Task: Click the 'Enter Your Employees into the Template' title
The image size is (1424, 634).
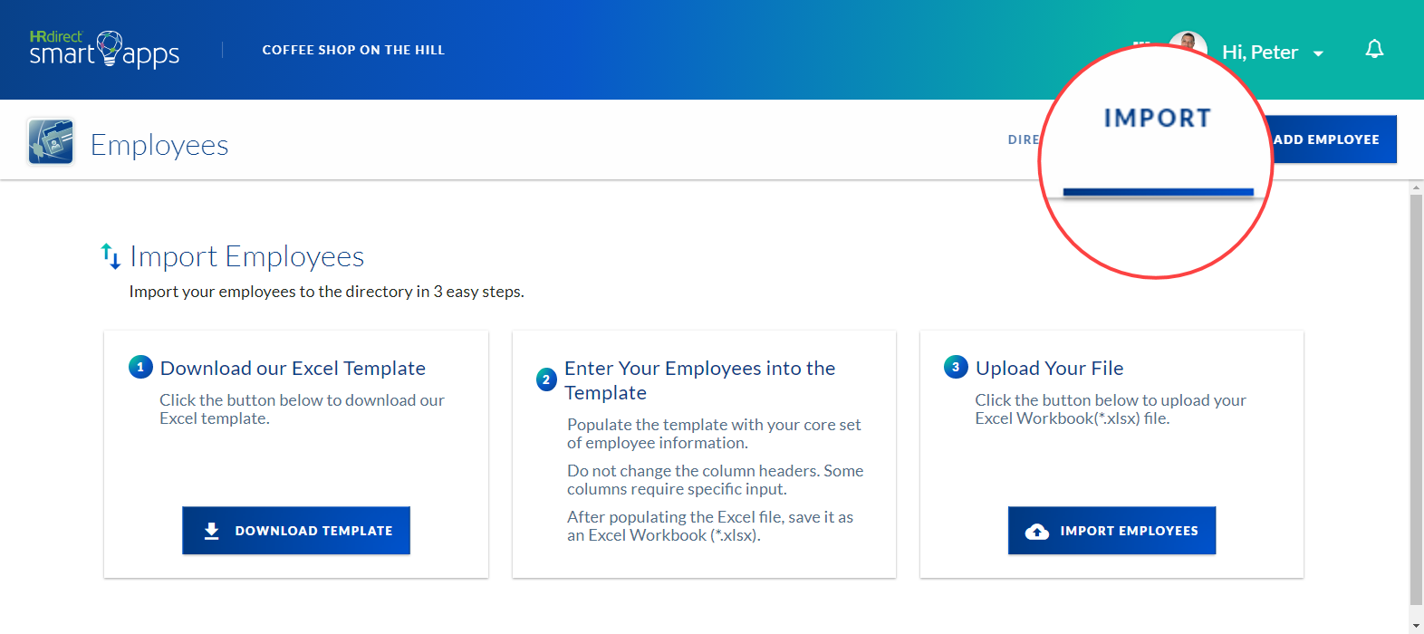Action: [x=700, y=380]
